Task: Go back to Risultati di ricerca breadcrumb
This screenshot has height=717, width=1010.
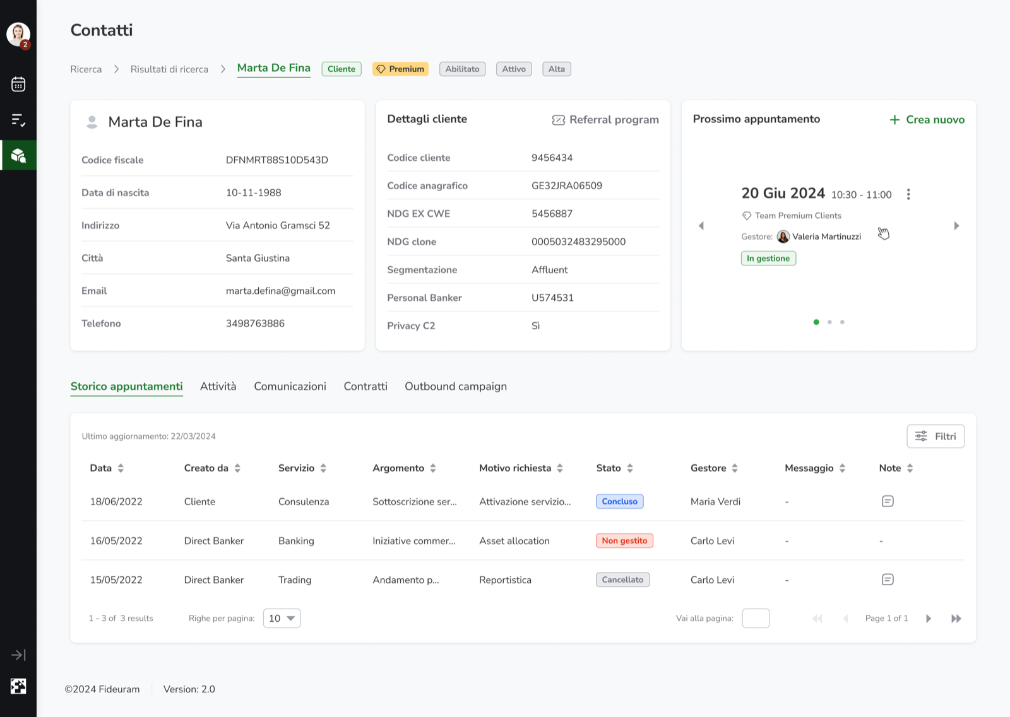Action: 169,69
